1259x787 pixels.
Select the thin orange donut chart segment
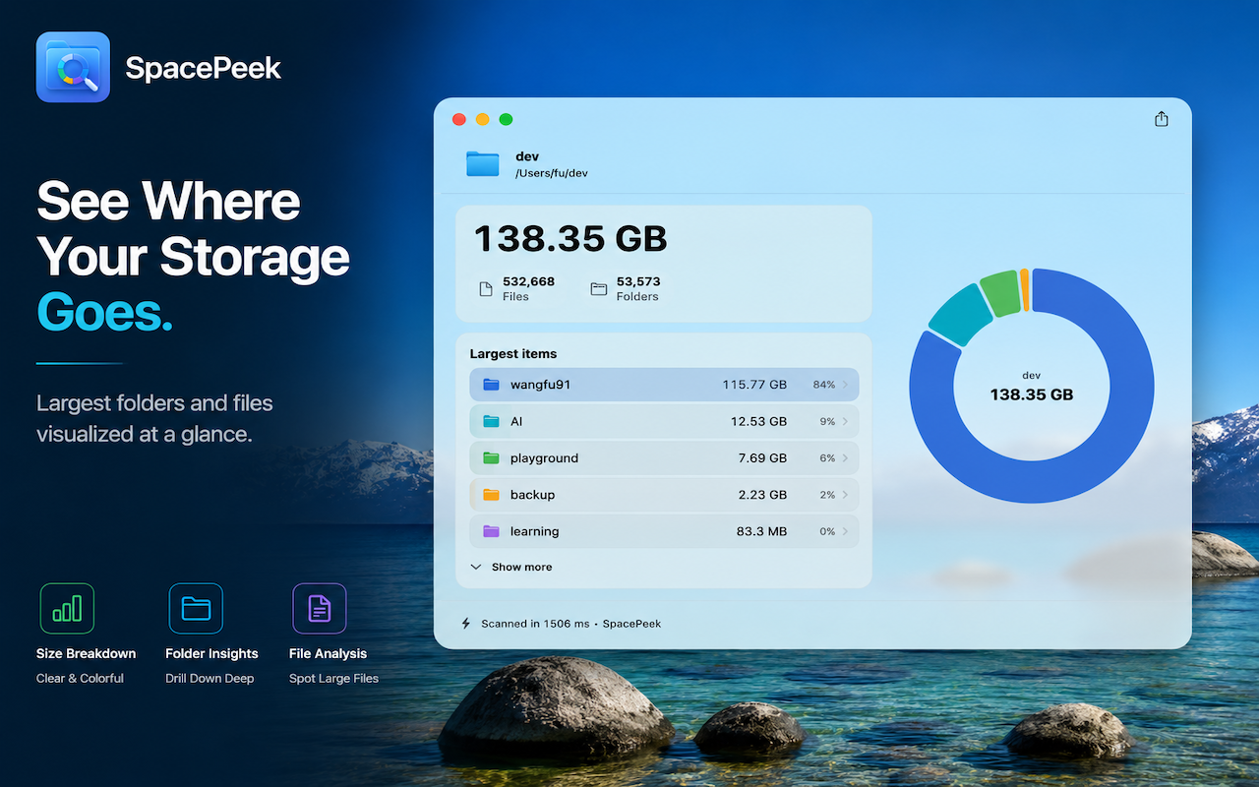(x=1025, y=289)
